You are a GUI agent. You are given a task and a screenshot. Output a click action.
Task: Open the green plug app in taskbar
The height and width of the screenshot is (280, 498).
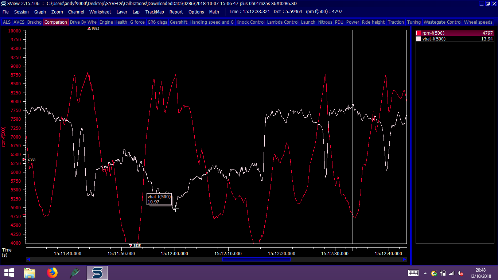point(75,273)
